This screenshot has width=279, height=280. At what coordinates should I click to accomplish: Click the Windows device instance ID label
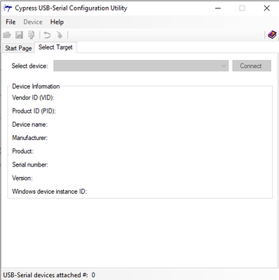click(x=49, y=192)
